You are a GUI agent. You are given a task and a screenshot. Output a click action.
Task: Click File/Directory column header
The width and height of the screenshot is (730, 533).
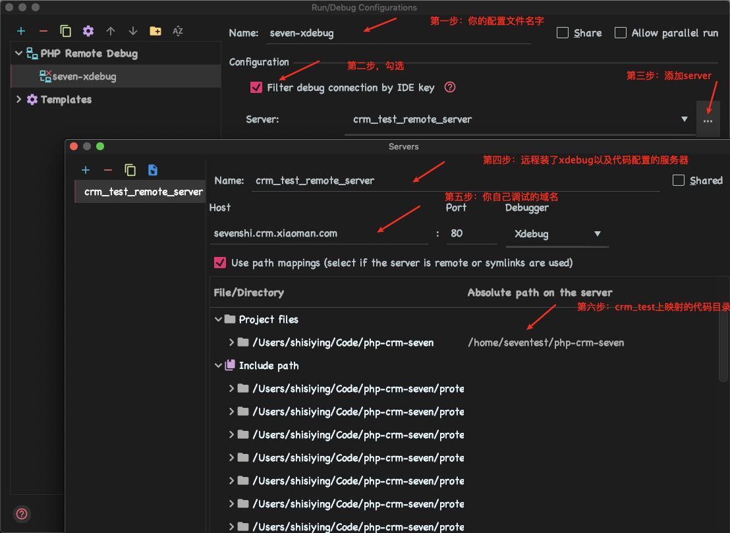tap(248, 293)
